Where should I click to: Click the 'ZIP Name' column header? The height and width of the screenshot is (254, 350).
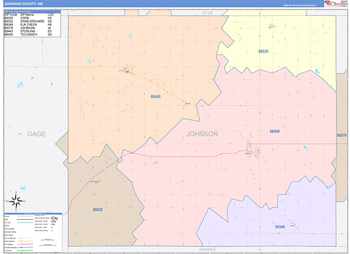tap(27, 15)
